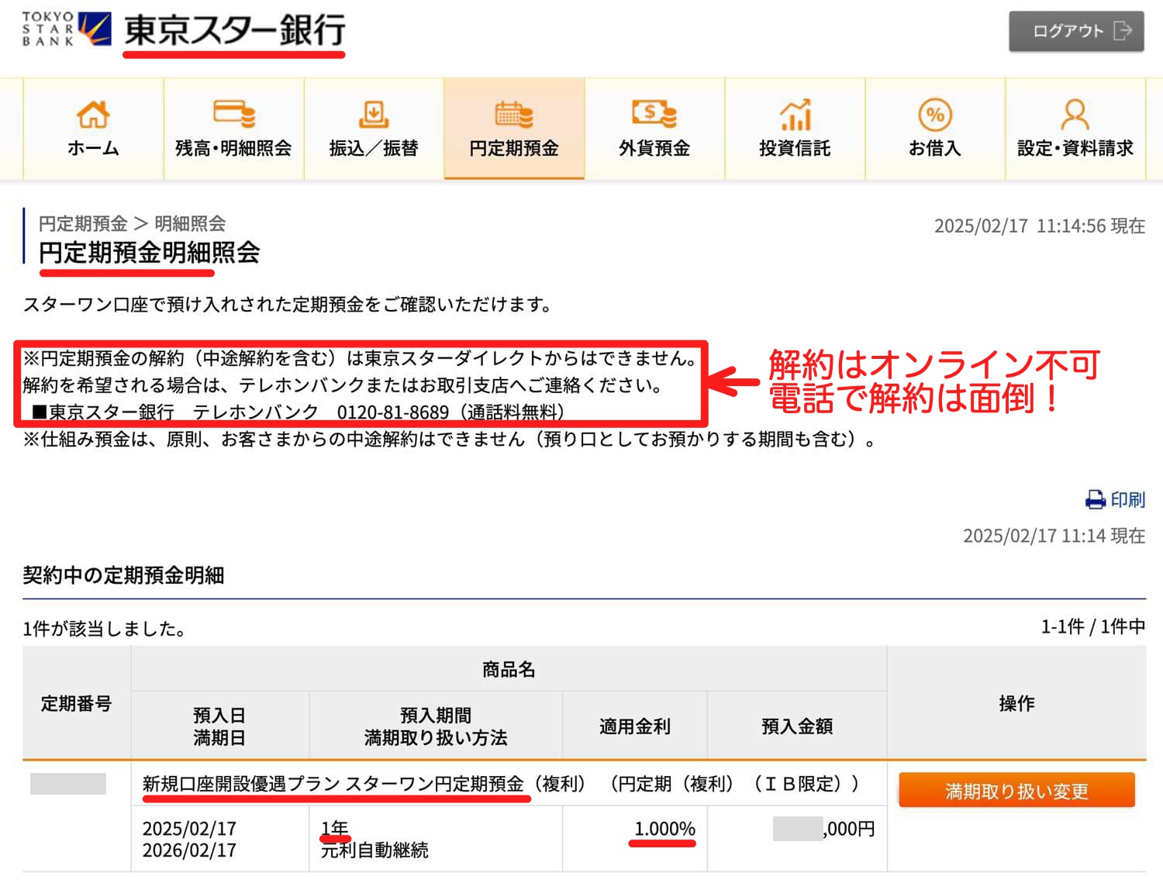
Task: Open the 設定・資料請求 menu label
Action: coord(1075,148)
